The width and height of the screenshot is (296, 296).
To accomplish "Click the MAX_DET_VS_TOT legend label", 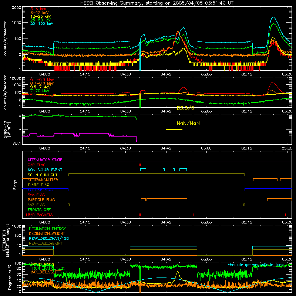I will point(46,272).
